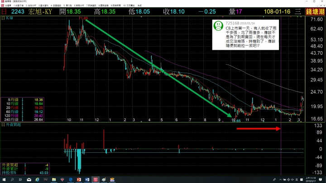Click the 外資累計 value row

[x=25, y=169]
